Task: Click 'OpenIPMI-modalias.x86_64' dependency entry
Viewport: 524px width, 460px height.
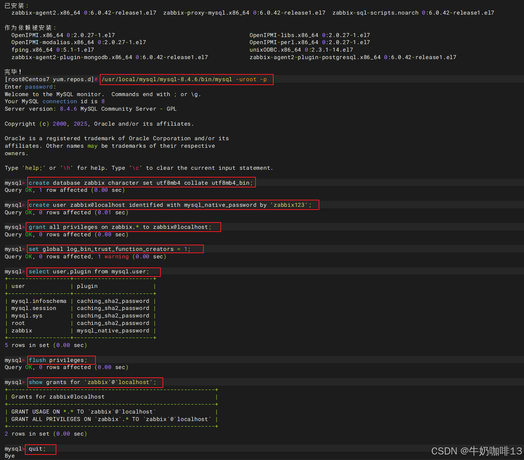Action: [79, 42]
